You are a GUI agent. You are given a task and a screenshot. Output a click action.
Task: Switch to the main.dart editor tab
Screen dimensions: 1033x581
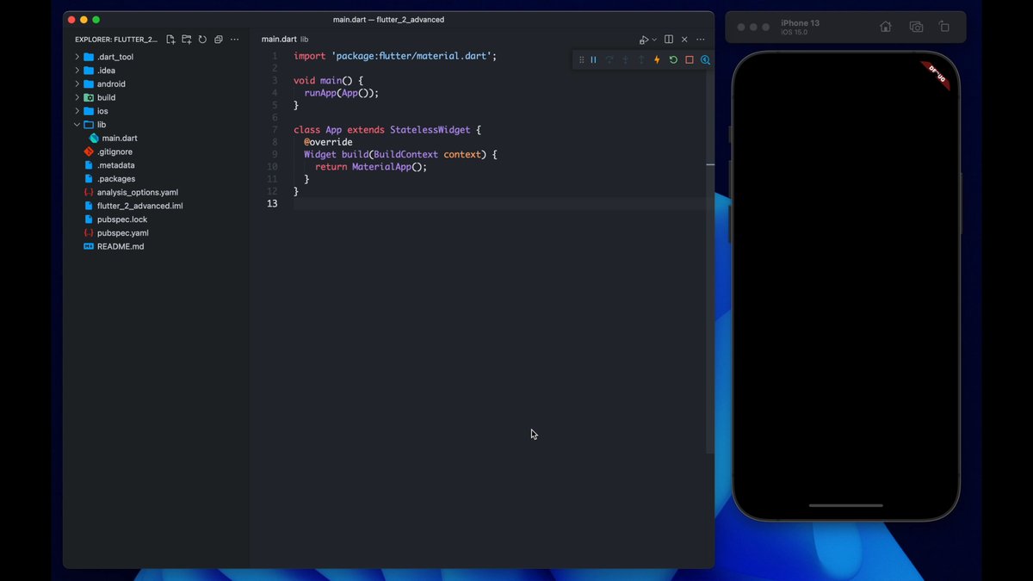(279, 40)
